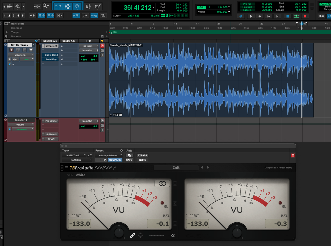Image resolution: width=331 pixels, height=246 pixels.
Task: Select the Zoomer tool
Action: [46, 6]
